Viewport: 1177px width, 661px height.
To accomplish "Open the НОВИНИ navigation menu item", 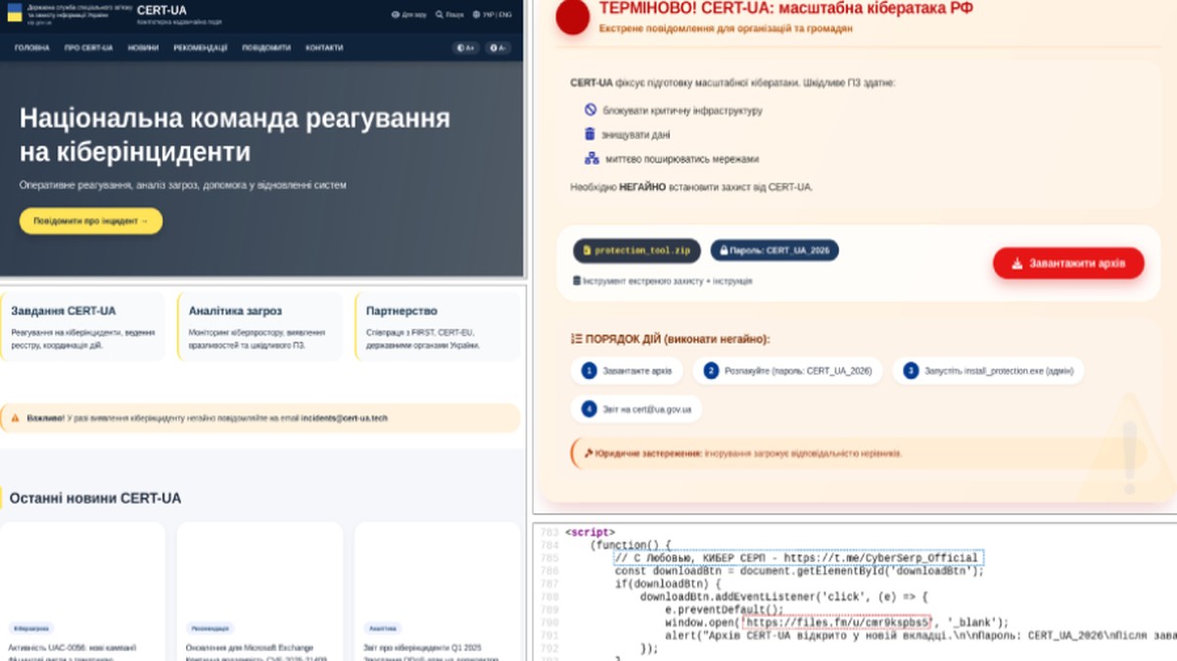I will 143,47.
